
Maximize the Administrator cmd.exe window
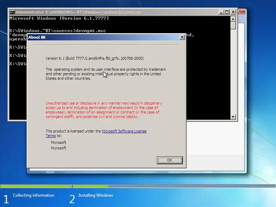[227, 12]
